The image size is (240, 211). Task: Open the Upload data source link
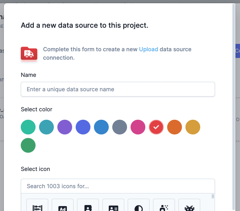(x=149, y=49)
